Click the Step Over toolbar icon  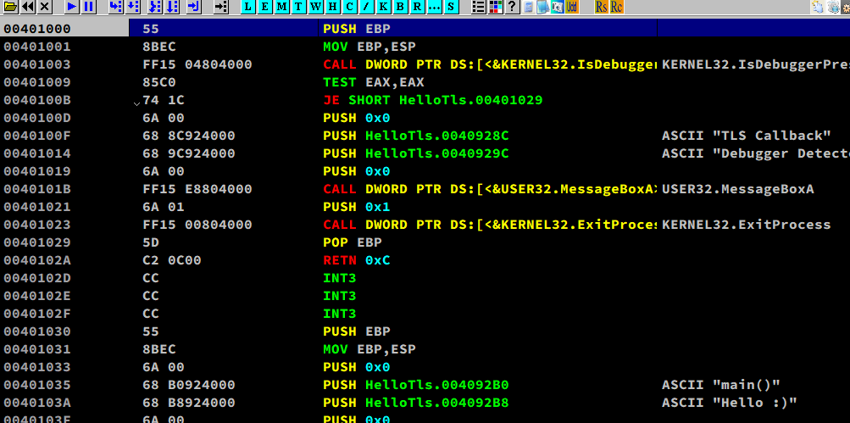coord(133,7)
